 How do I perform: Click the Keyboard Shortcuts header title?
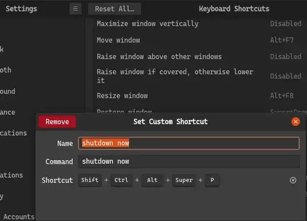click(x=234, y=9)
